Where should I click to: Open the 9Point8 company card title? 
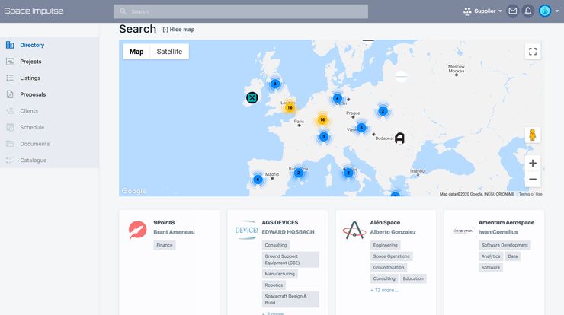(x=164, y=223)
